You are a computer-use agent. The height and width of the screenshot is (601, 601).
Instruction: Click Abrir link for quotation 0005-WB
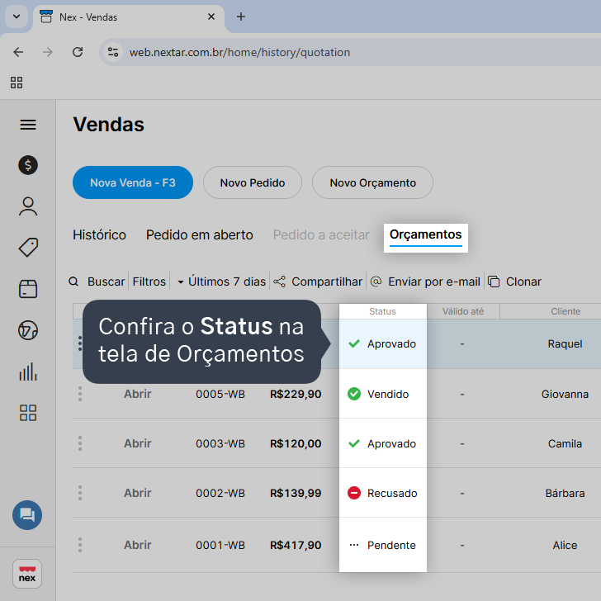(x=138, y=394)
